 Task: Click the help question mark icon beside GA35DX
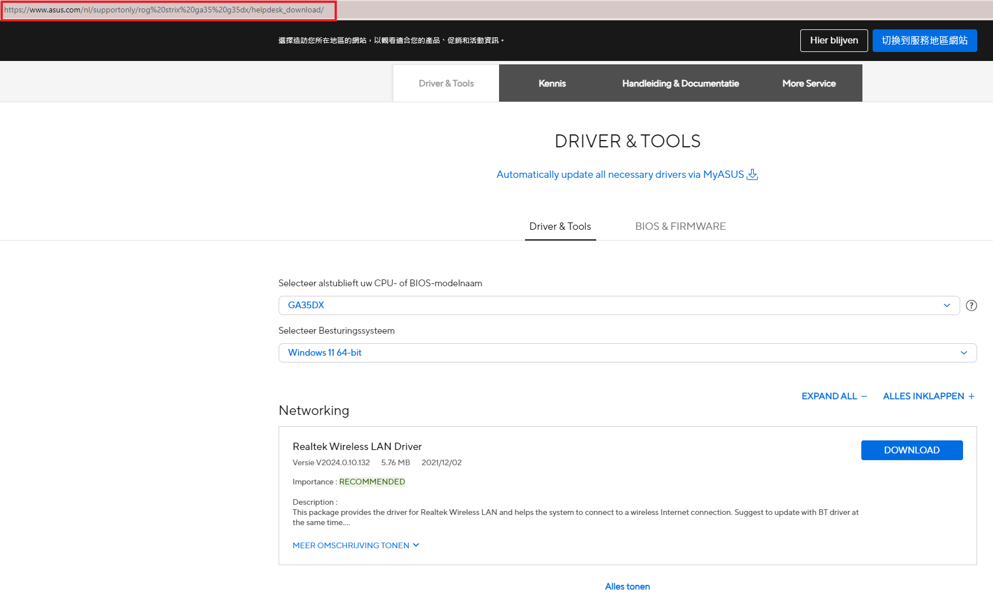[971, 305]
